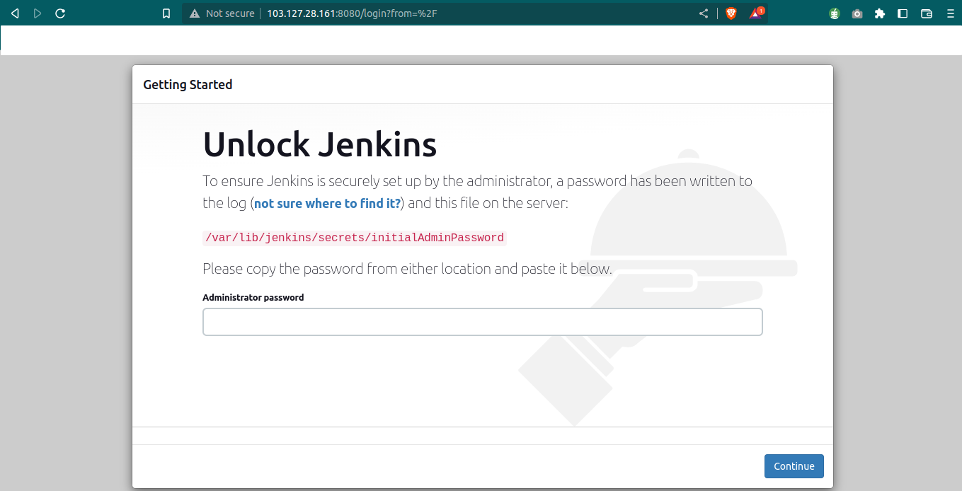Click the /var/lib/jenkins/secrets/initialAdminPassword path text
The width and height of the screenshot is (962, 491).
click(x=355, y=238)
